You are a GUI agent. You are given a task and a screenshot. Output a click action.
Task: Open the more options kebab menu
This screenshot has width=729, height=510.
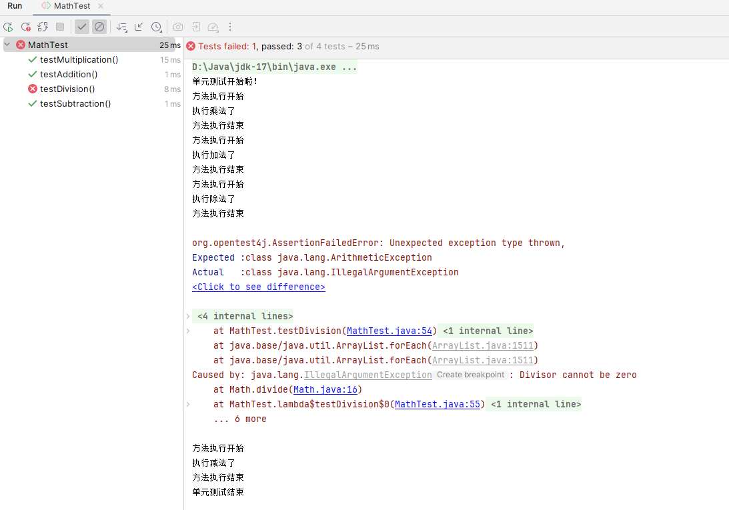coord(230,27)
